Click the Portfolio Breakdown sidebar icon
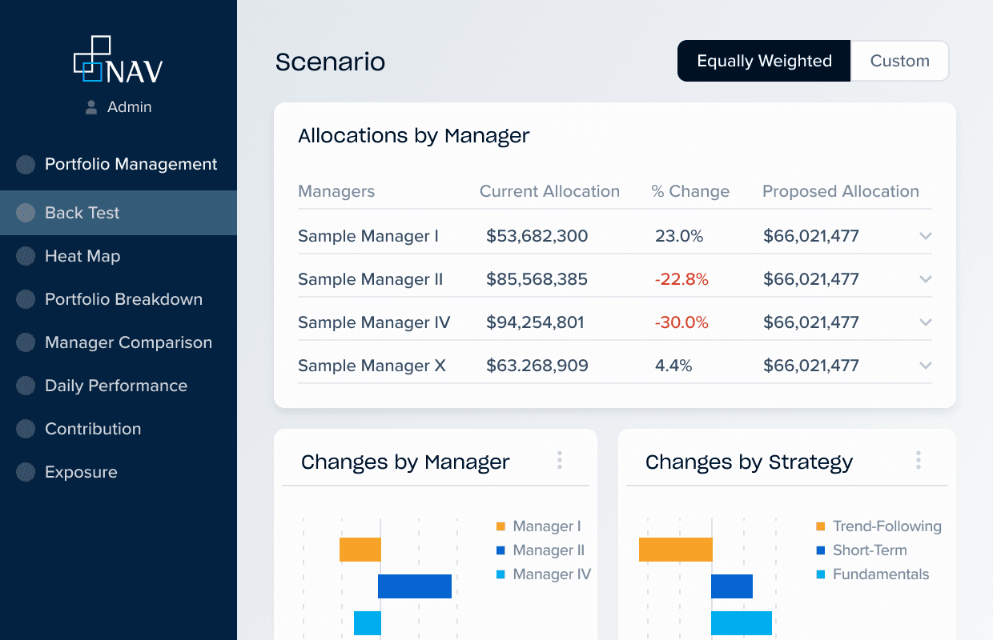The height and width of the screenshot is (640, 993). (23, 299)
